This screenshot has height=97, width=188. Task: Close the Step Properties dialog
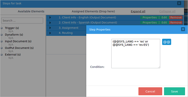pyautogui.click(x=183, y=29)
